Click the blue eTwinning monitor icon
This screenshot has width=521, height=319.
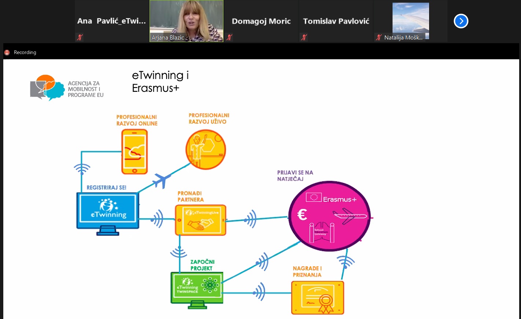108,214
